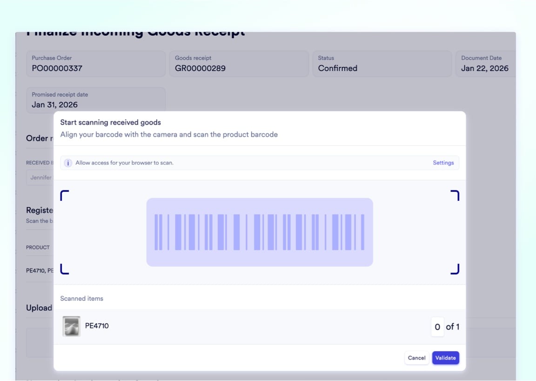Viewport: 536px width, 381px height.
Task: Click the Confirmed status value
Action: [337, 68]
